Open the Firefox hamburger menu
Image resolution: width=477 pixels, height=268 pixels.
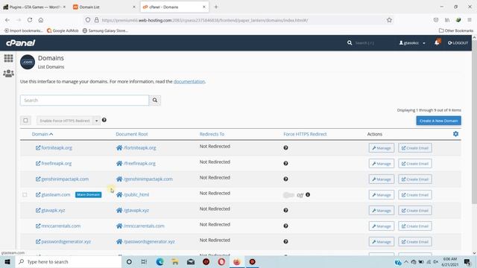pyautogui.click(x=470, y=20)
